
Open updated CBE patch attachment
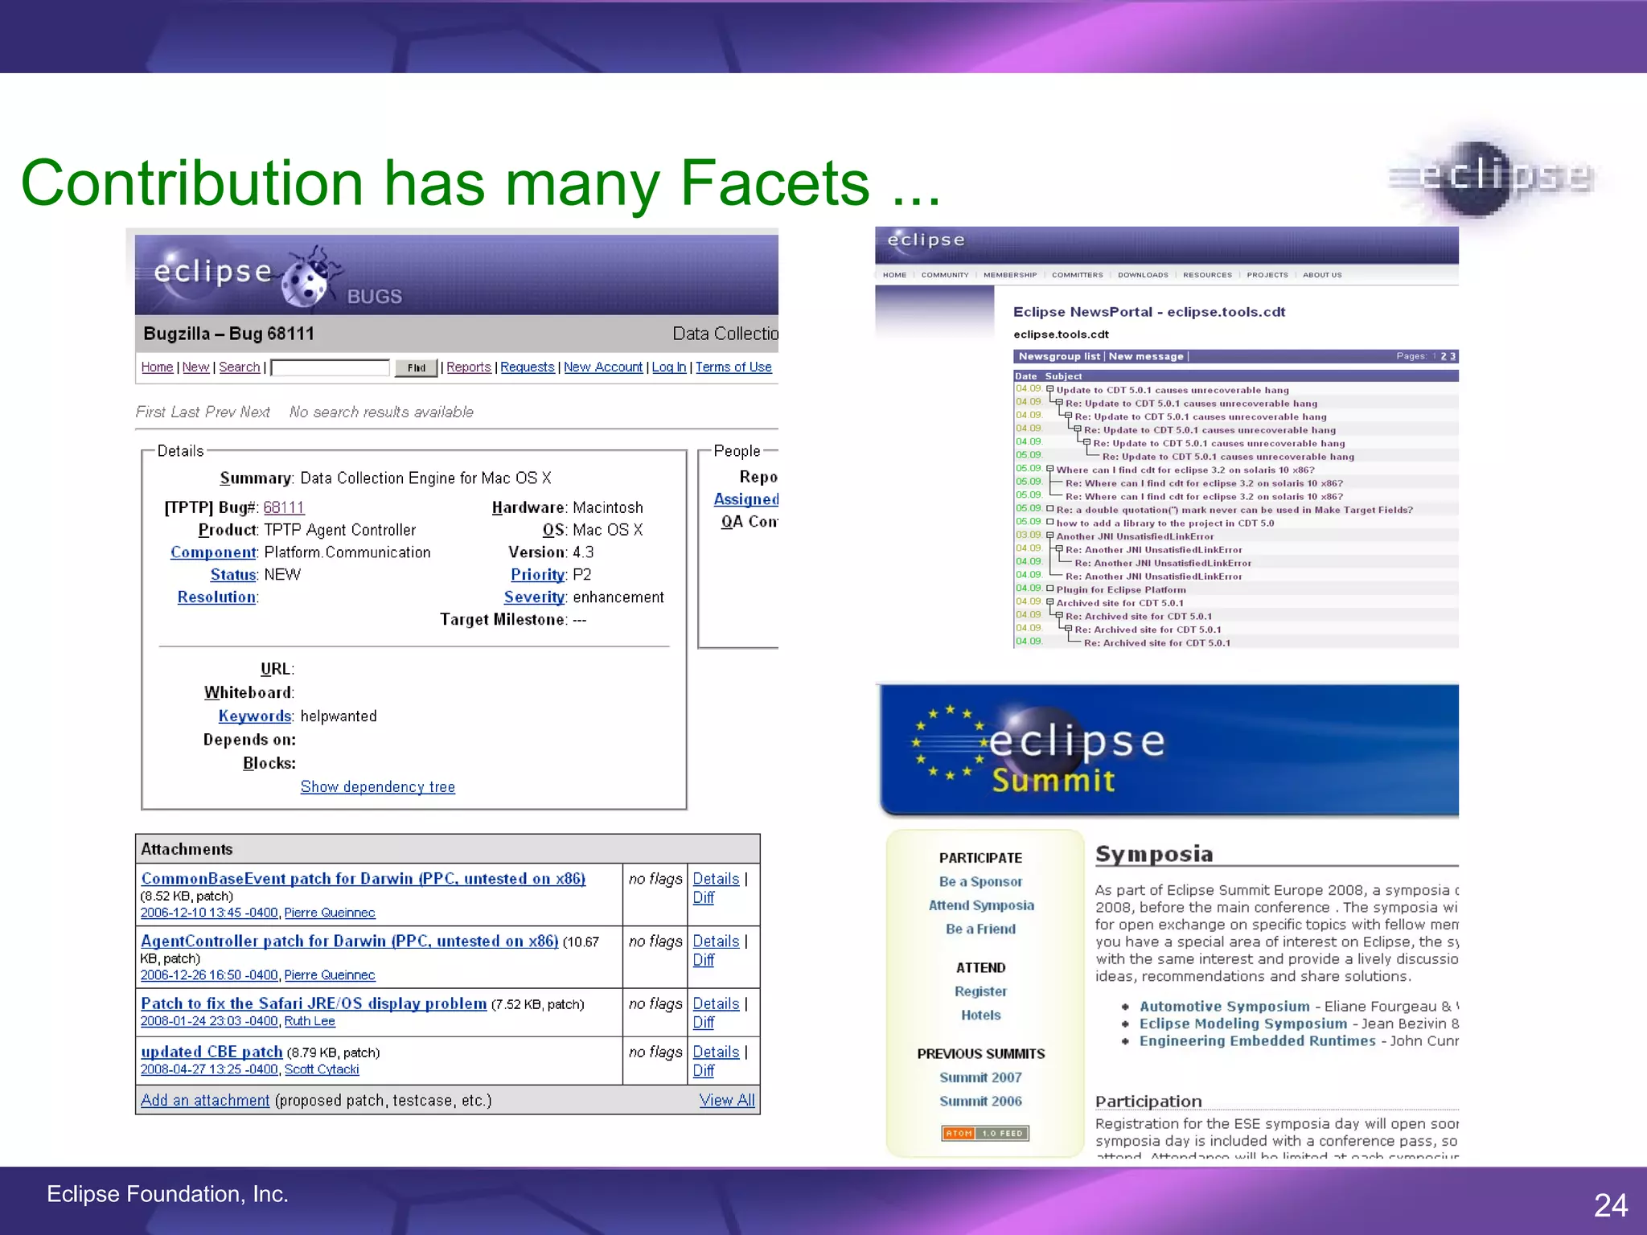212,1052
